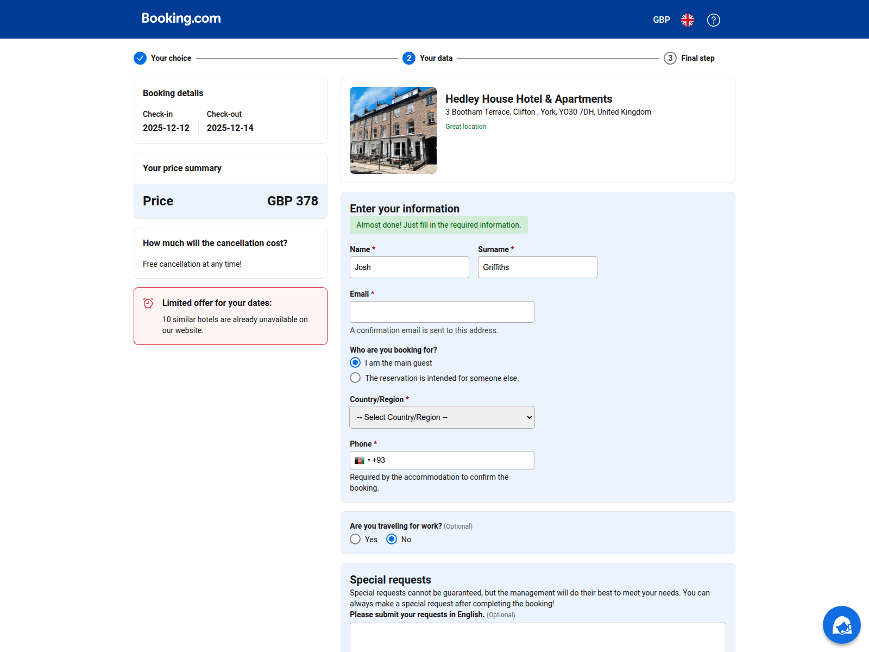The height and width of the screenshot is (652, 869).
Task: Change language via UK flag icon
Action: [x=688, y=20]
